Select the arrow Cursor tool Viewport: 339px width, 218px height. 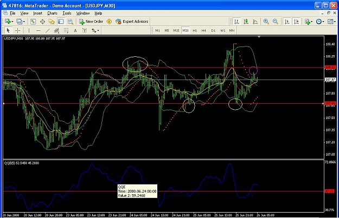(9, 31)
